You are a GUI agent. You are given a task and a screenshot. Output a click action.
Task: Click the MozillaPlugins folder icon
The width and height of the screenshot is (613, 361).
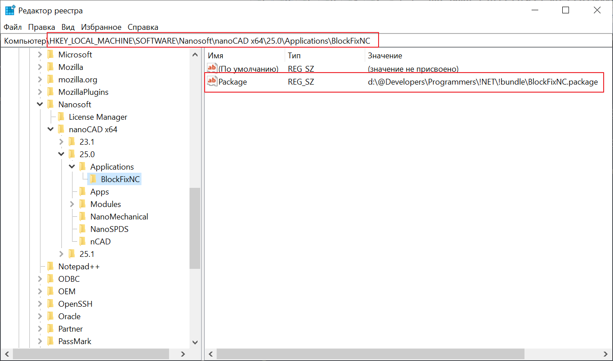click(x=50, y=92)
